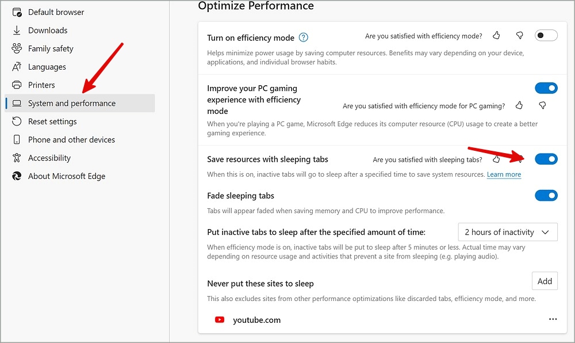The image size is (575, 343).
Task: Open the Accessibility icon
Action: (16, 158)
